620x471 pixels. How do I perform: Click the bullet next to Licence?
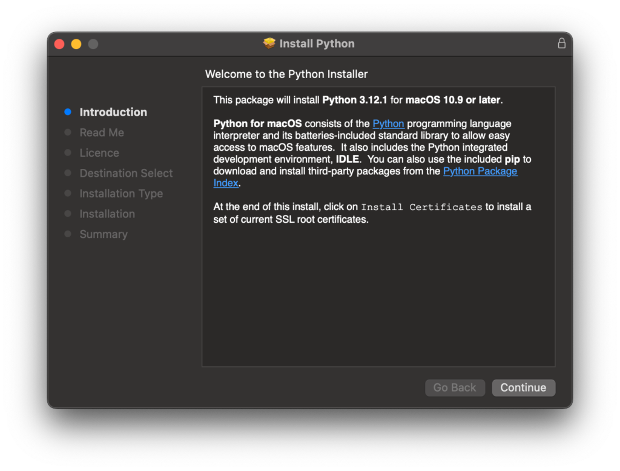67,153
